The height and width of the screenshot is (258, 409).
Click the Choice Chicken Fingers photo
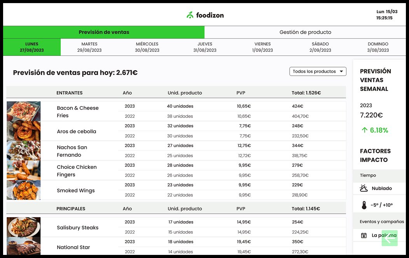pos(23,170)
